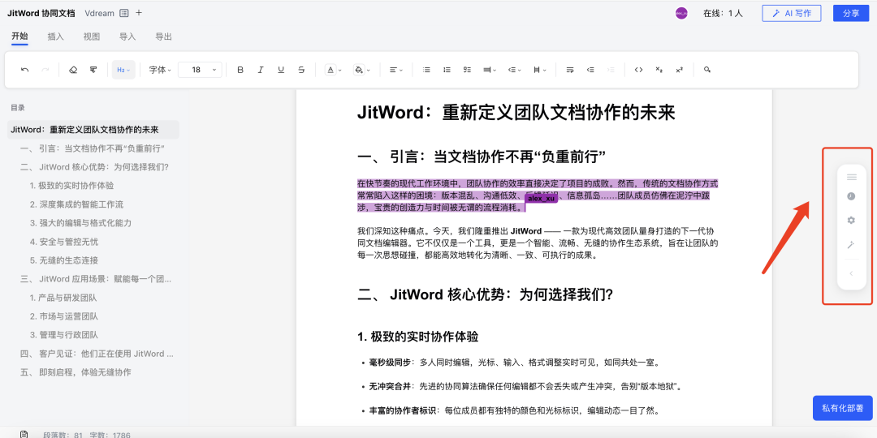This screenshot has height=438, width=877.
Task: Clear formatting with the eraser icon
Action: 73,70
